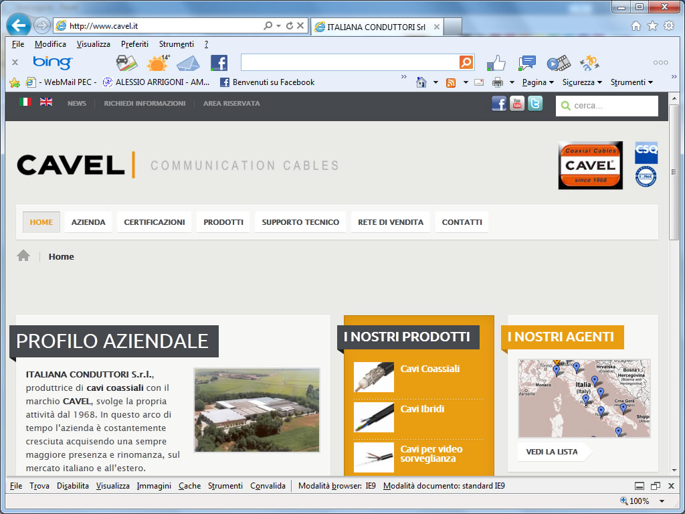Open the chat messages icon in Bing bar
685x514 pixels.
click(527, 63)
